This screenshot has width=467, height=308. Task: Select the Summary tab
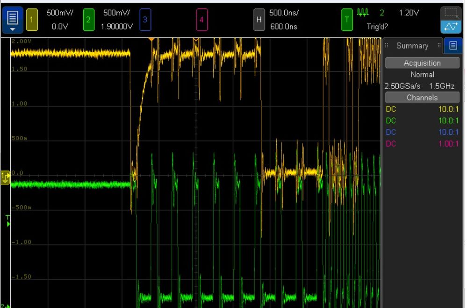coord(411,46)
